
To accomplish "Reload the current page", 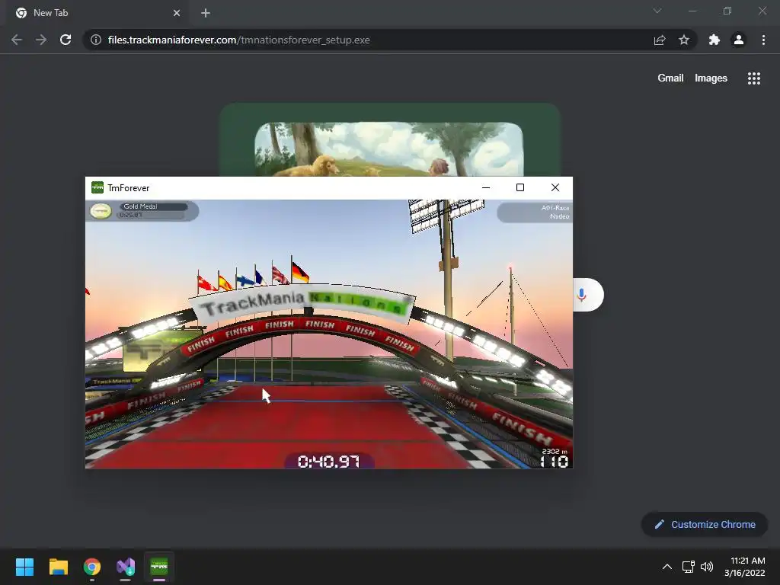I will coord(66,40).
